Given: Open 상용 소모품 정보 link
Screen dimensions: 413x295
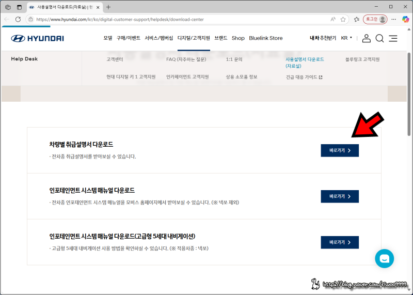Looking at the screenshot, I should point(242,76).
